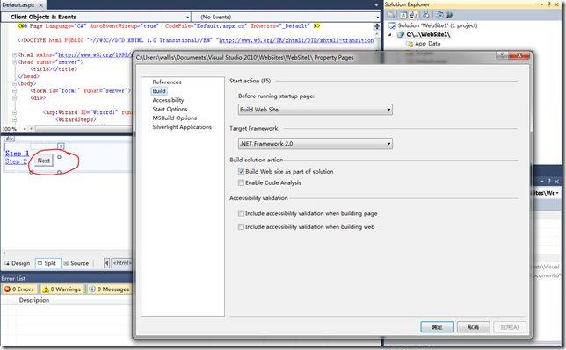Click the 取消 (Cancel) button
The height and width of the screenshot is (350, 566).
pyautogui.click(x=473, y=327)
